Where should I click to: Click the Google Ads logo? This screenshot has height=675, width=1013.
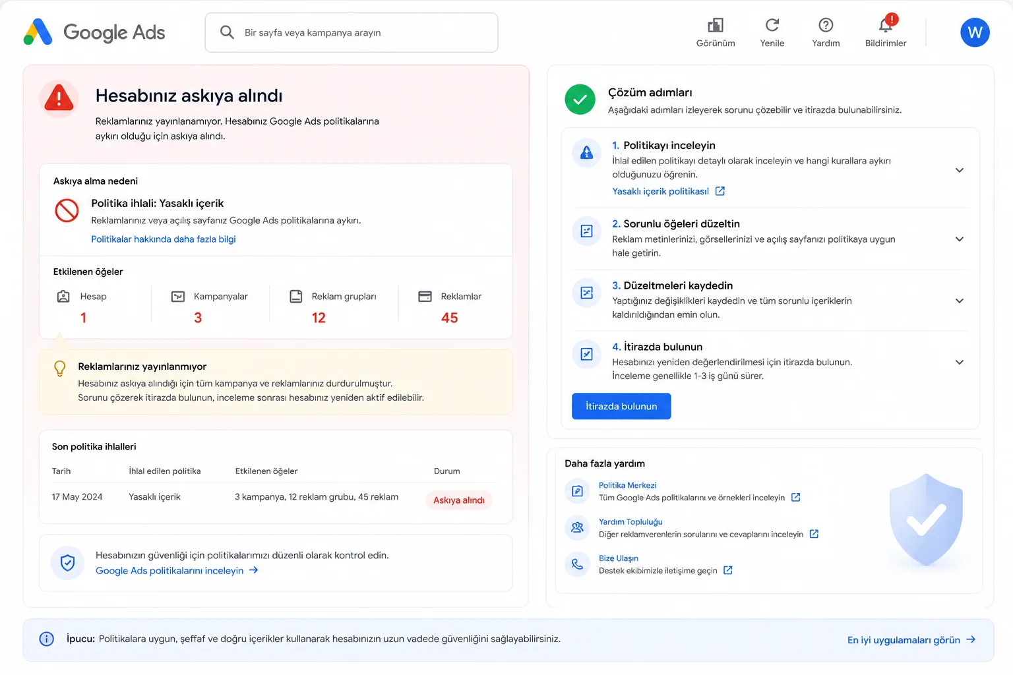click(x=94, y=32)
